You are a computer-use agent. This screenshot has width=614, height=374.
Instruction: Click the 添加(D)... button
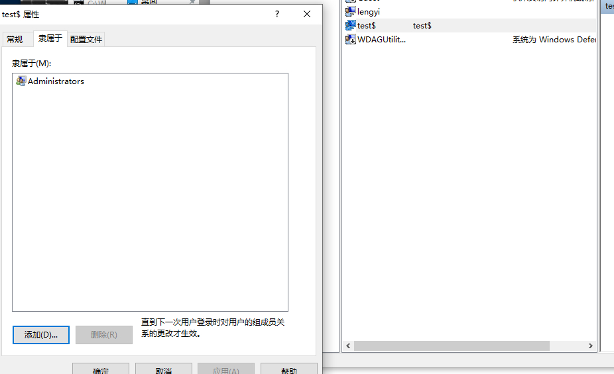tap(41, 335)
